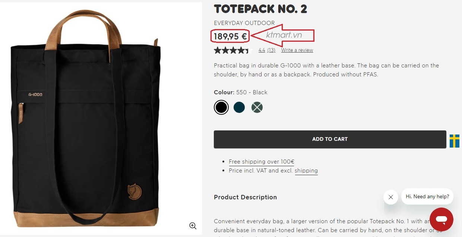462x237 pixels.
Task: Click the Swedish flag icon
Action: (454, 141)
